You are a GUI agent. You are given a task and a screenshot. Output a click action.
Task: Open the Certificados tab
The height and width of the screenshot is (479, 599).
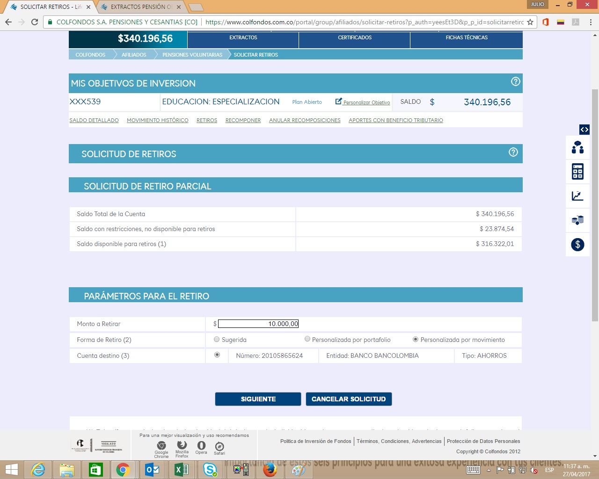354,38
